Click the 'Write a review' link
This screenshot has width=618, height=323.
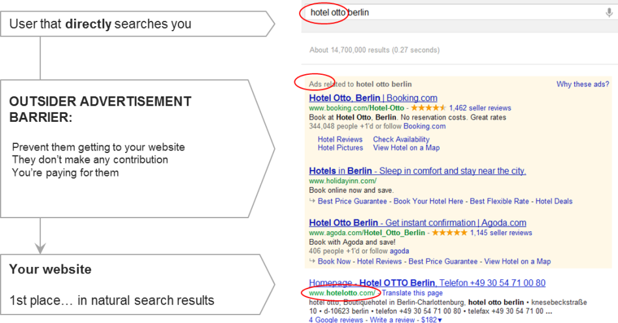click(392, 320)
